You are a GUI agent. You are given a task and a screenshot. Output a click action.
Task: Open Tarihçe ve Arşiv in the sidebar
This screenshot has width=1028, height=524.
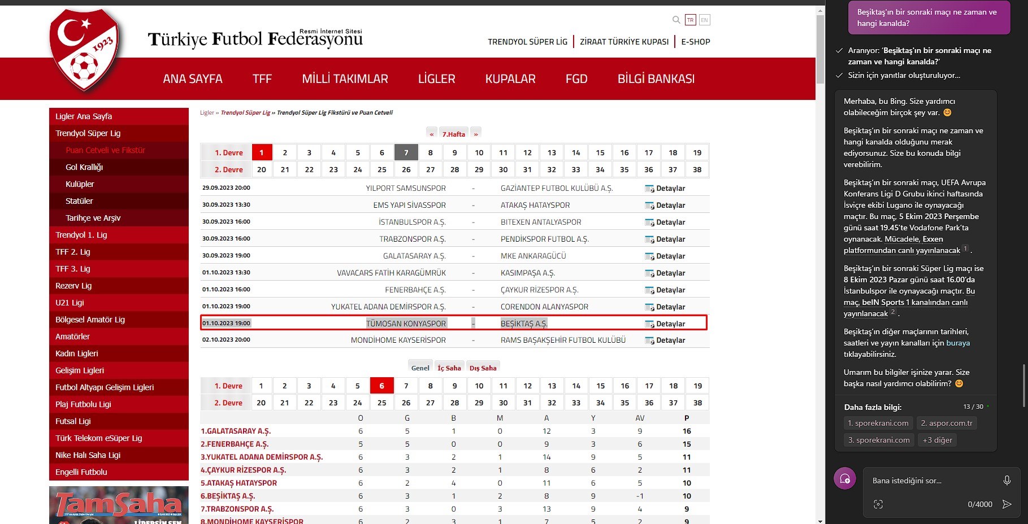pyautogui.click(x=119, y=218)
